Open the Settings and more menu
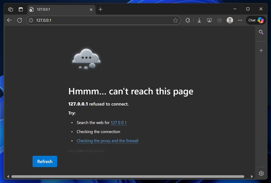The image size is (271, 183). [240, 20]
